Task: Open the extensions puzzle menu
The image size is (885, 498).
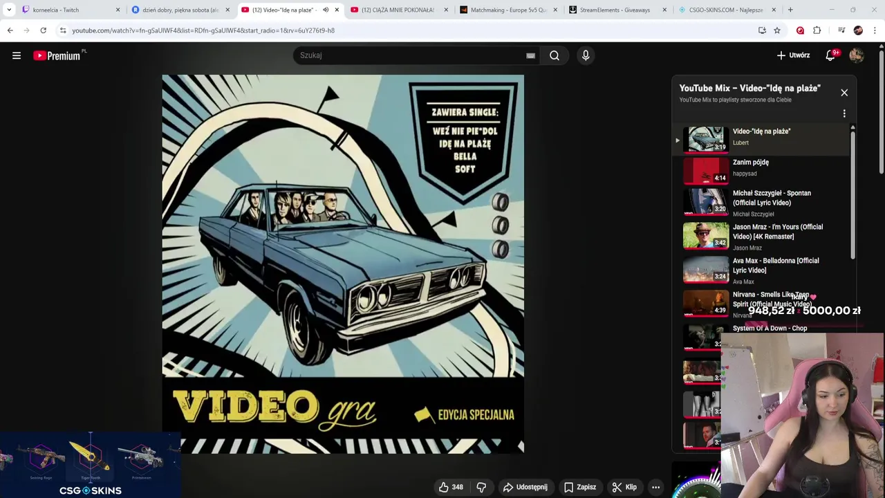Action: pyautogui.click(x=817, y=30)
